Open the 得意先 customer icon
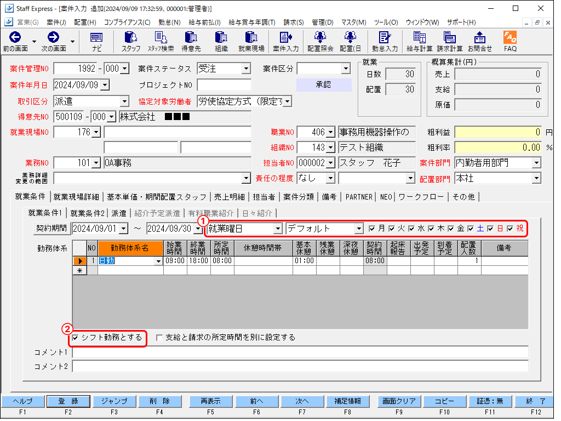The image size is (561, 421). click(x=191, y=41)
